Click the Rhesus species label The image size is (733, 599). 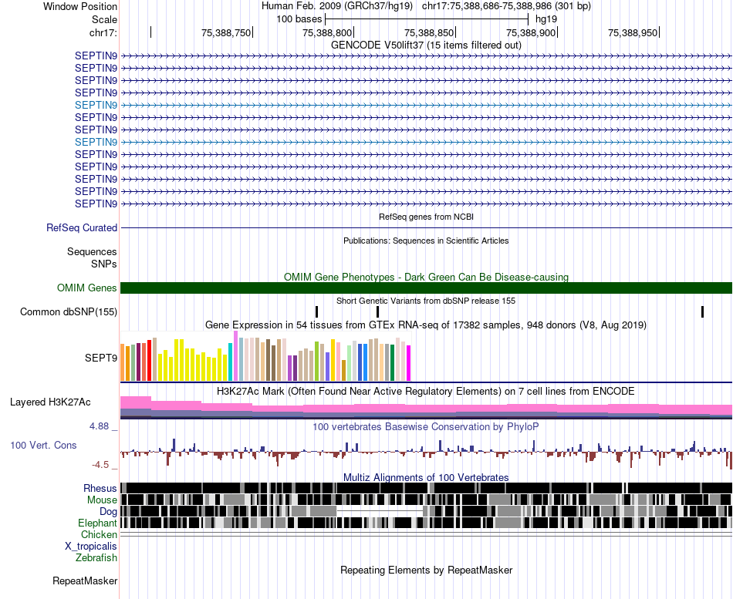coord(100,488)
